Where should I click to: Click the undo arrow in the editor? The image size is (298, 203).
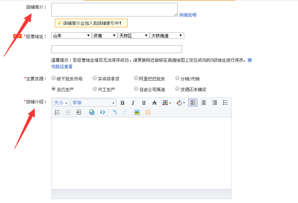coord(115,112)
